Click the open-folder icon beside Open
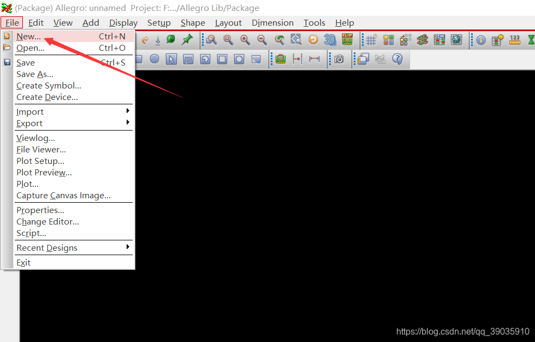This screenshot has height=342, width=535. pyautogui.click(x=7, y=47)
